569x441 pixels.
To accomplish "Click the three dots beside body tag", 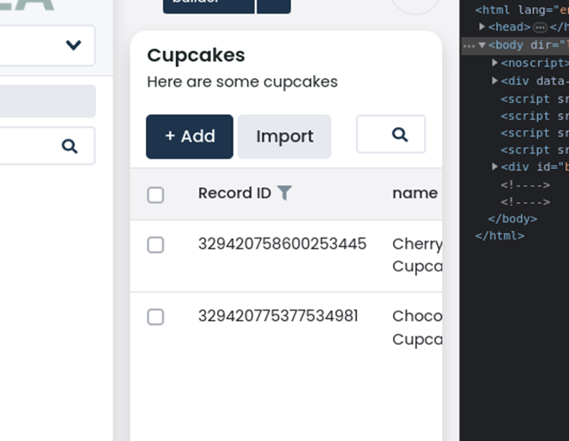I will pyautogui.click(x=469, y=45).
